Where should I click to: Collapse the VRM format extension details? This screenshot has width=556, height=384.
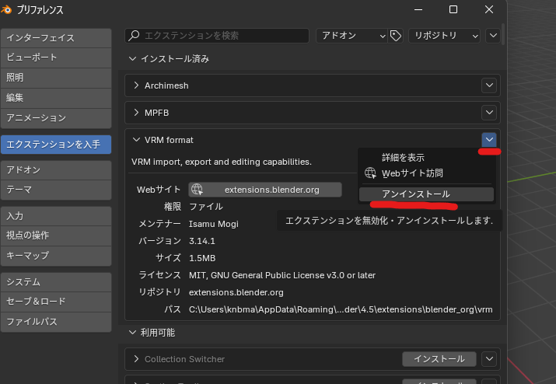tap(137, 140)
